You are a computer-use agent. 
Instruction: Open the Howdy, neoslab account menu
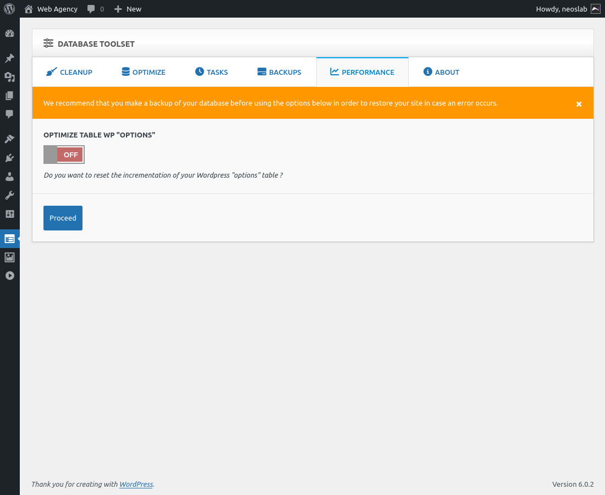pyautogui.click(x=568, y=9)
